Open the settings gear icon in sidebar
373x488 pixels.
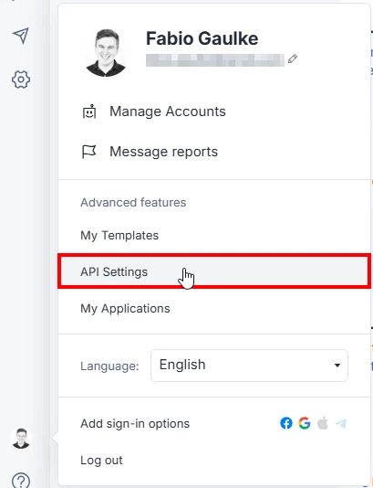(21, 80)
